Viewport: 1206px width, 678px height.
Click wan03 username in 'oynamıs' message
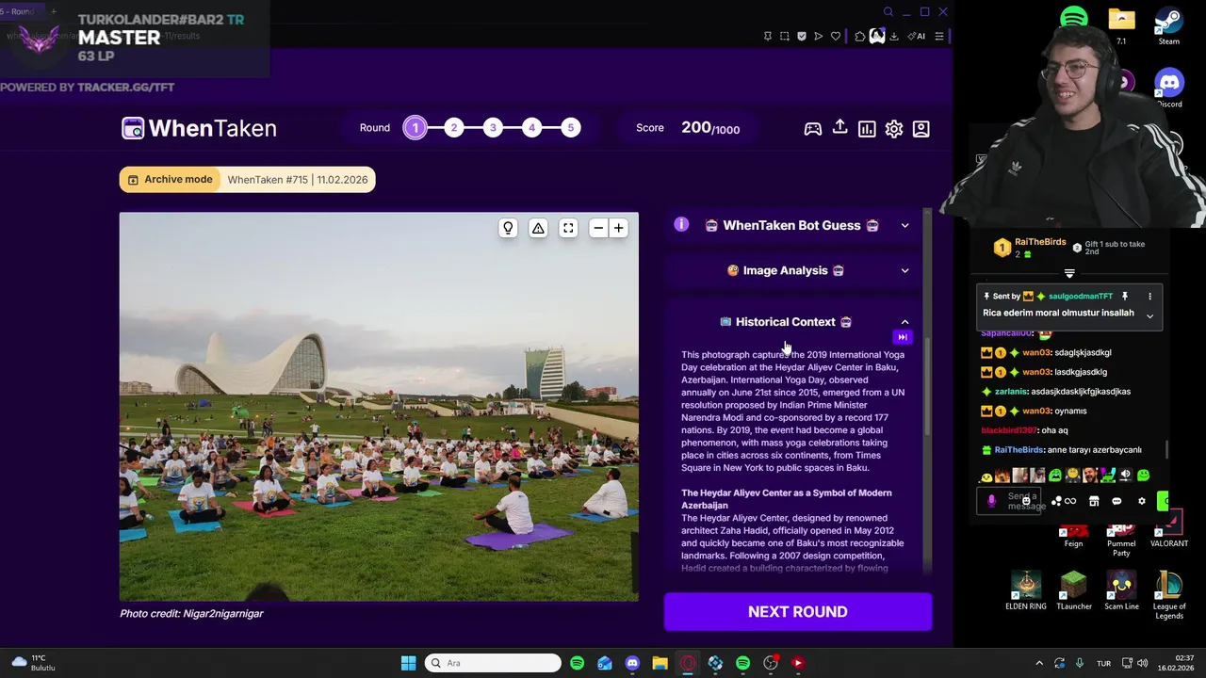(1036, 411)
